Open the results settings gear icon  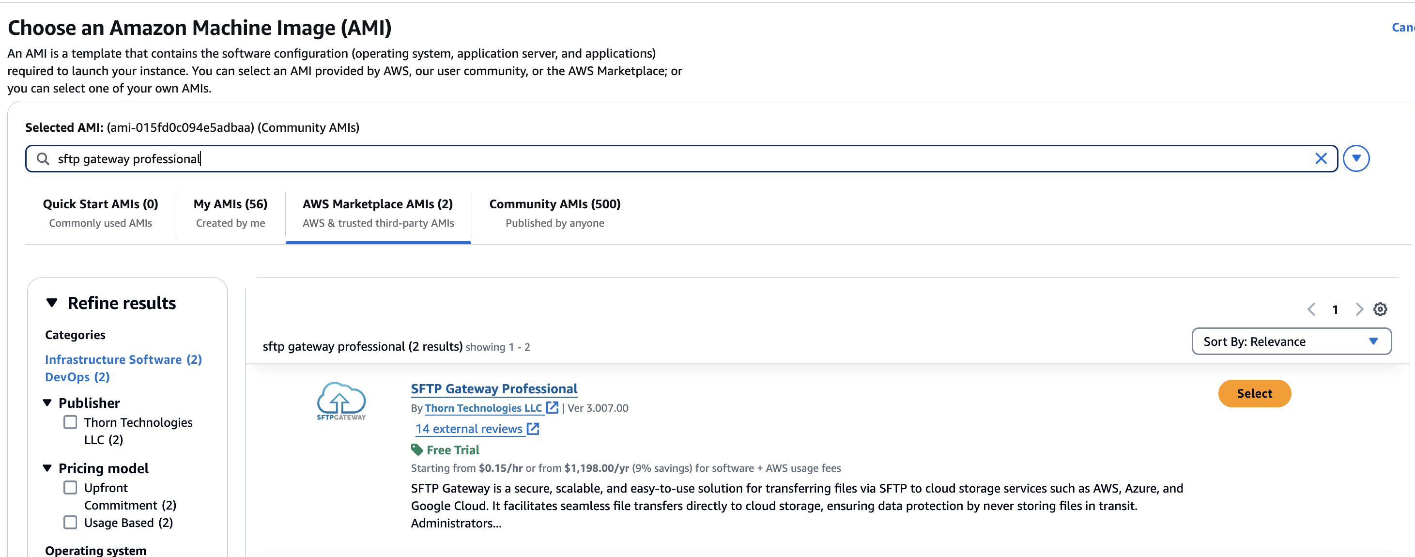pos(1381,309)
